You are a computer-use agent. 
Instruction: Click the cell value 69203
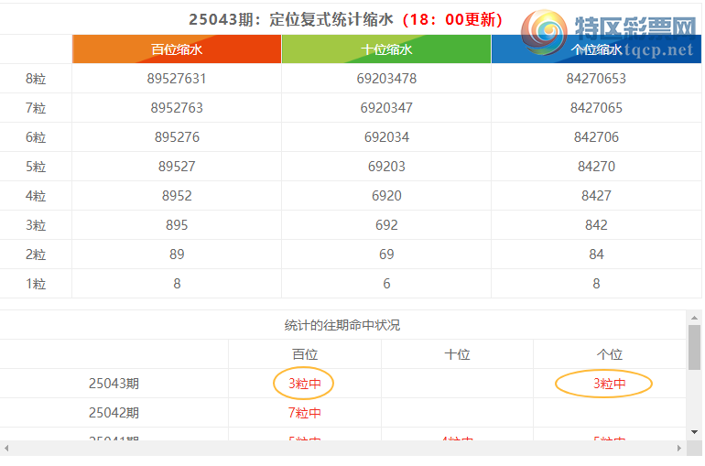point(386,167)
